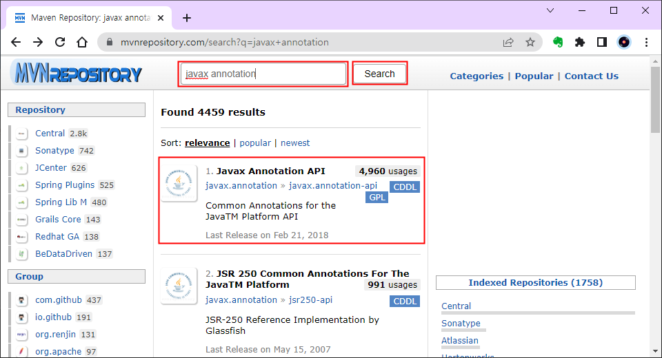Filter by org.renjin group
Screen dimensions: 662x358
click(55, 335)
